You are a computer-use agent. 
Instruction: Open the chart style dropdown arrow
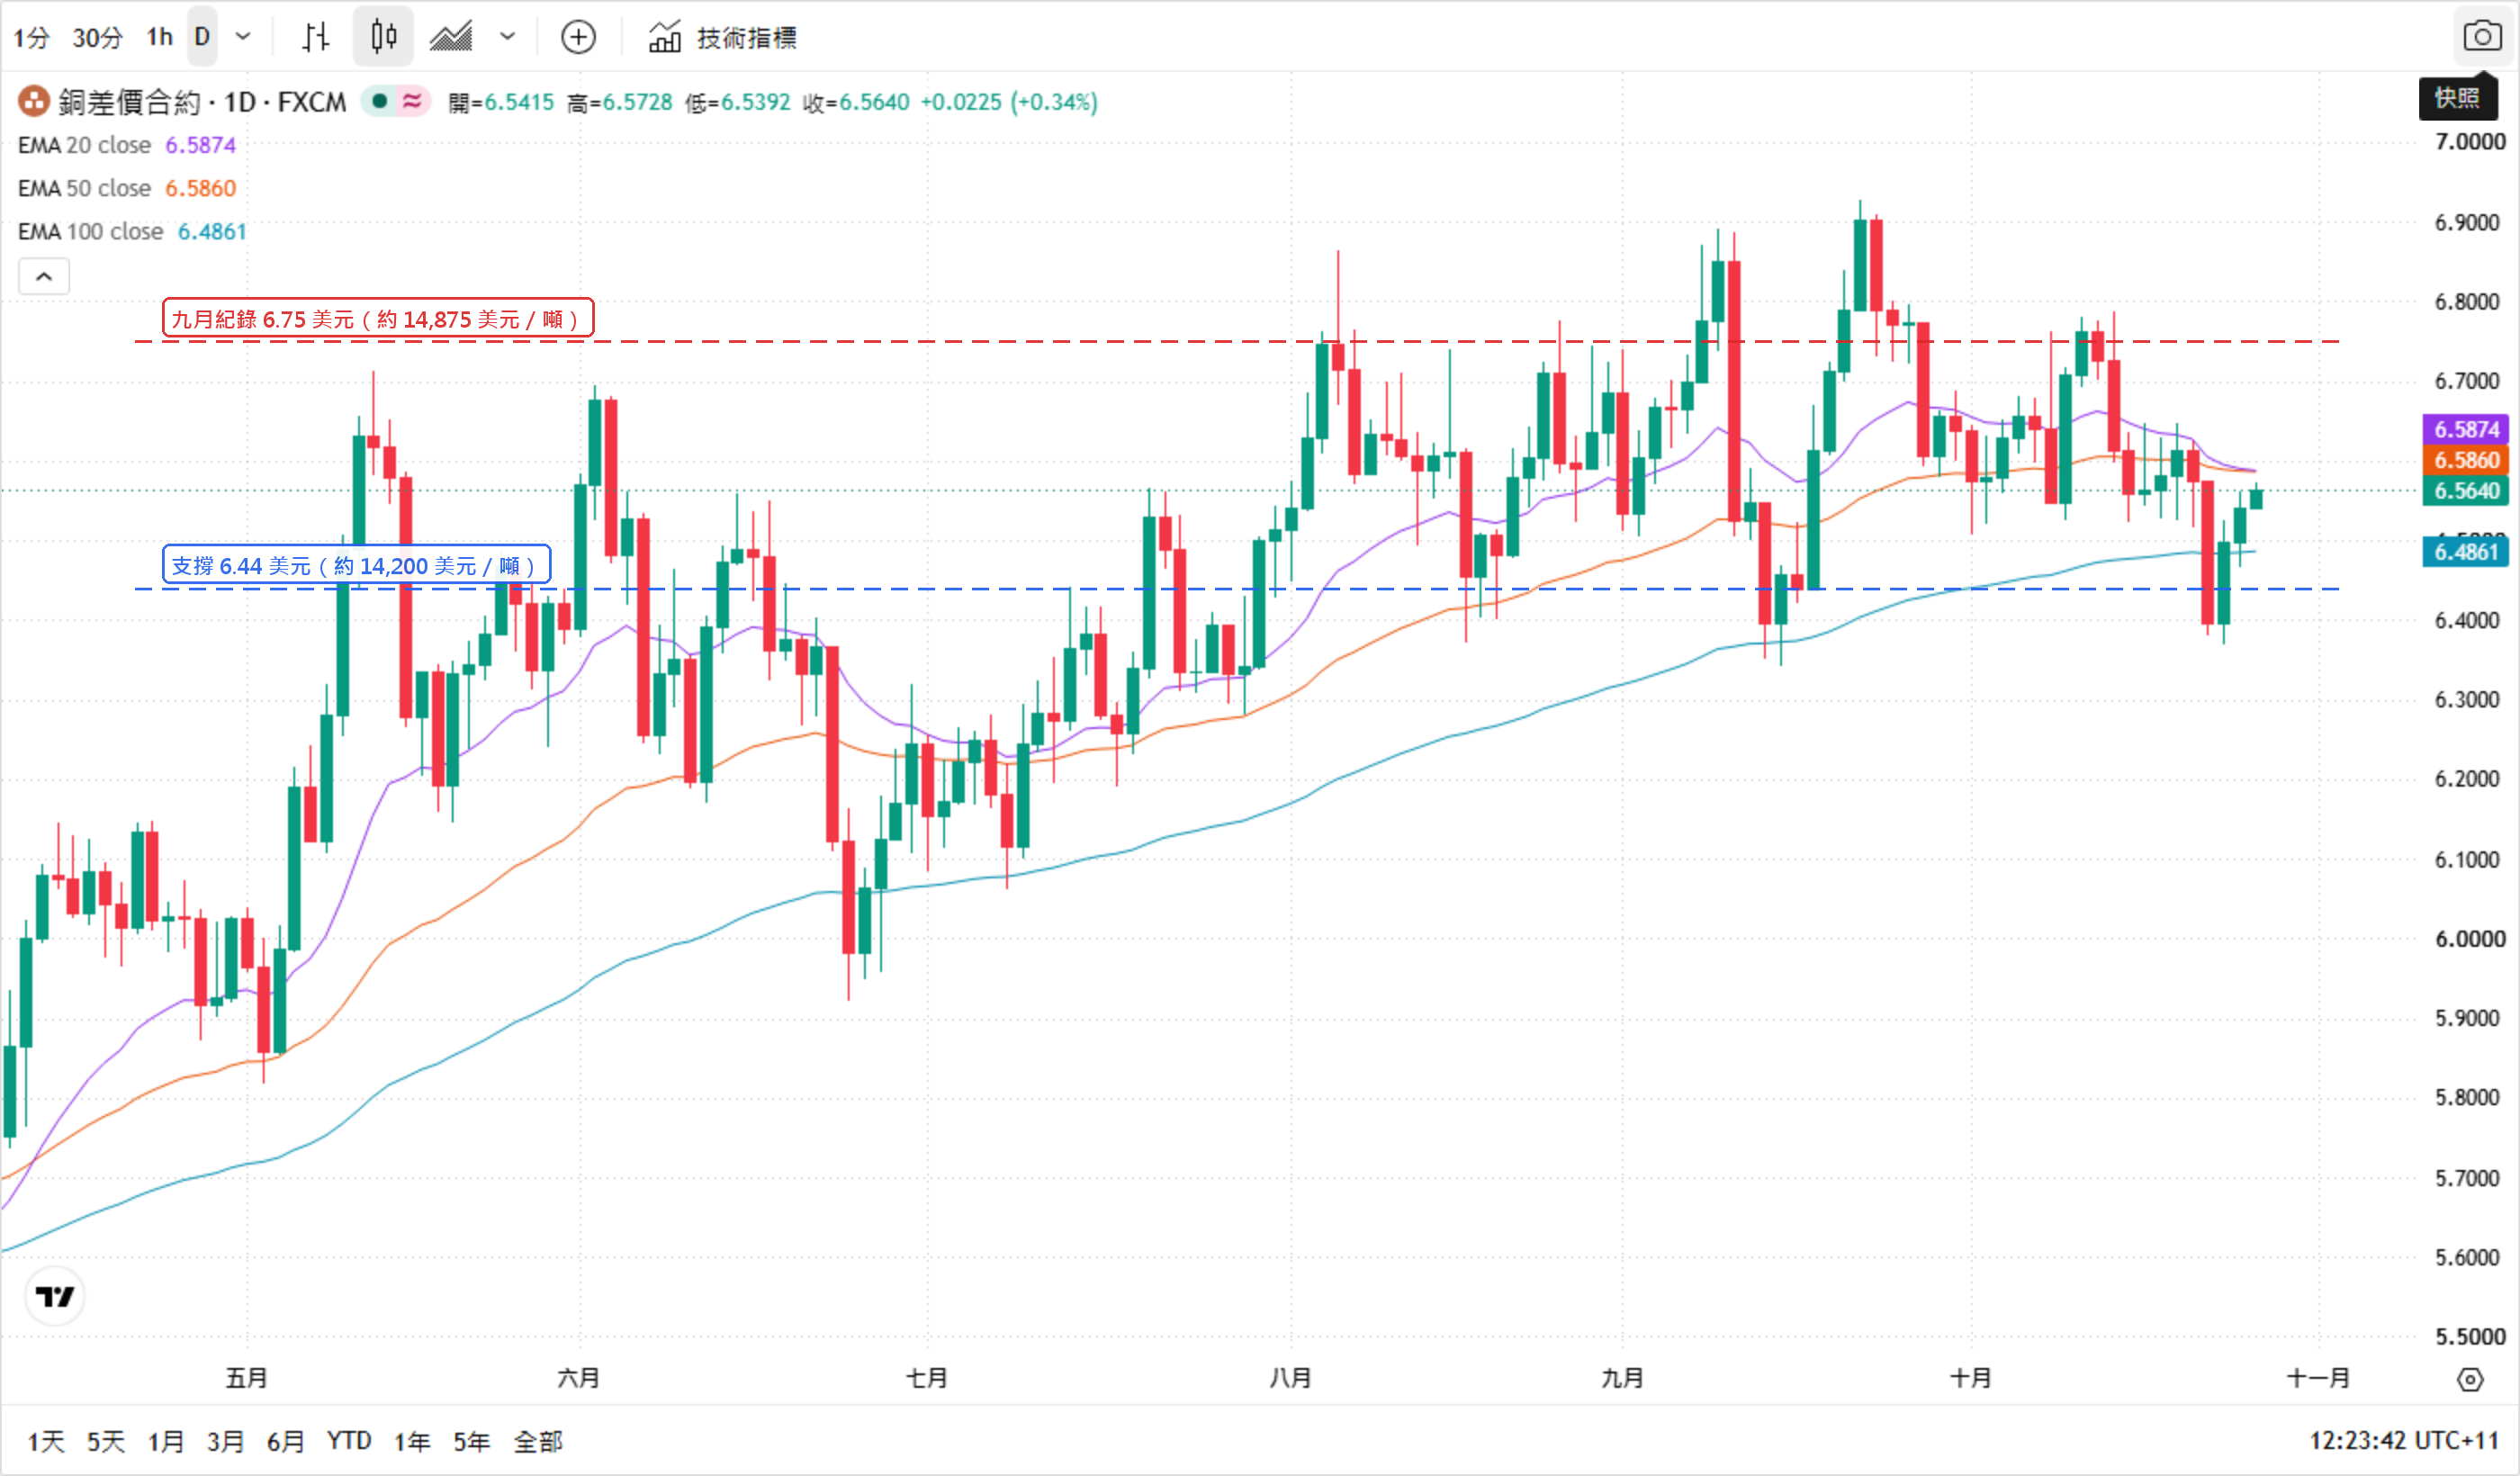(508, 37)
